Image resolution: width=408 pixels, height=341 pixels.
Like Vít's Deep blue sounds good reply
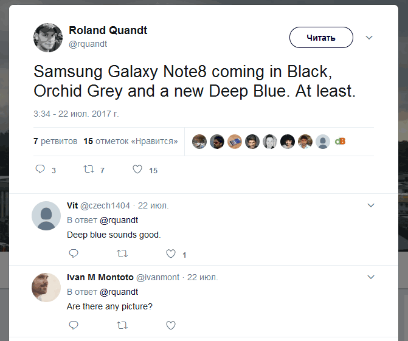(x=171, y=253)
